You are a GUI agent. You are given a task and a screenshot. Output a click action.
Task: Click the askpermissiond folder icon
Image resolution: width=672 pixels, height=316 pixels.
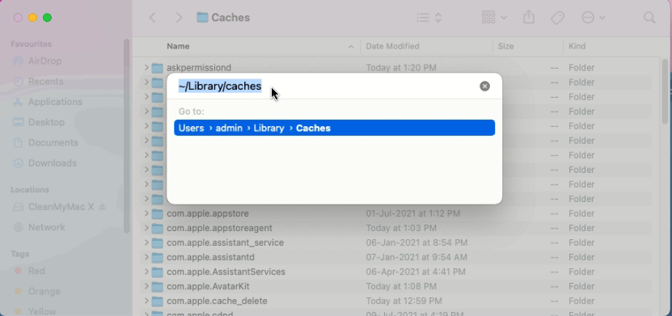click(158, 68)
